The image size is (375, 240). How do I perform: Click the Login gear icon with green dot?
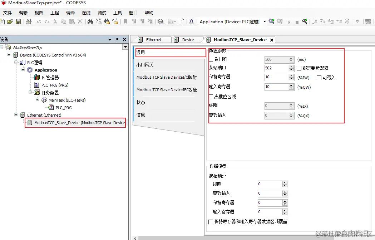271,21
